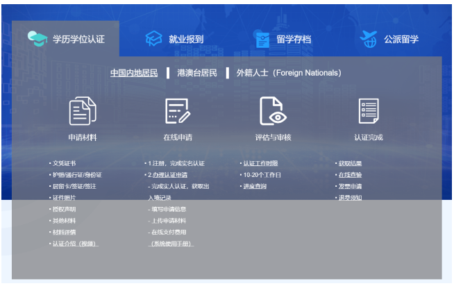Click the 证件照片 list item
Image resolution: width=454 pixels, height=286 pixels.
point(64,198)
